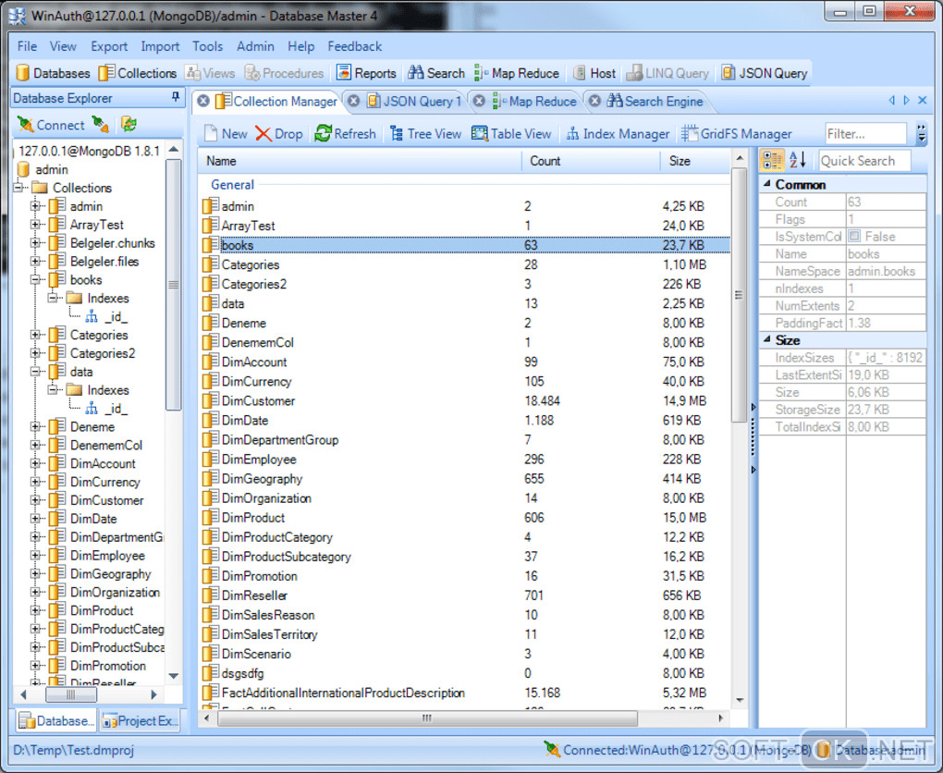Open Collections from the main toolbar

[138, 73]
